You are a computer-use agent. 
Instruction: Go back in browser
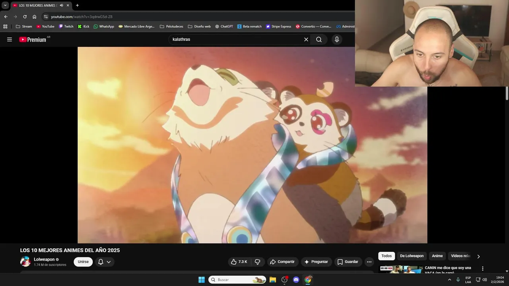pos(6,17)
